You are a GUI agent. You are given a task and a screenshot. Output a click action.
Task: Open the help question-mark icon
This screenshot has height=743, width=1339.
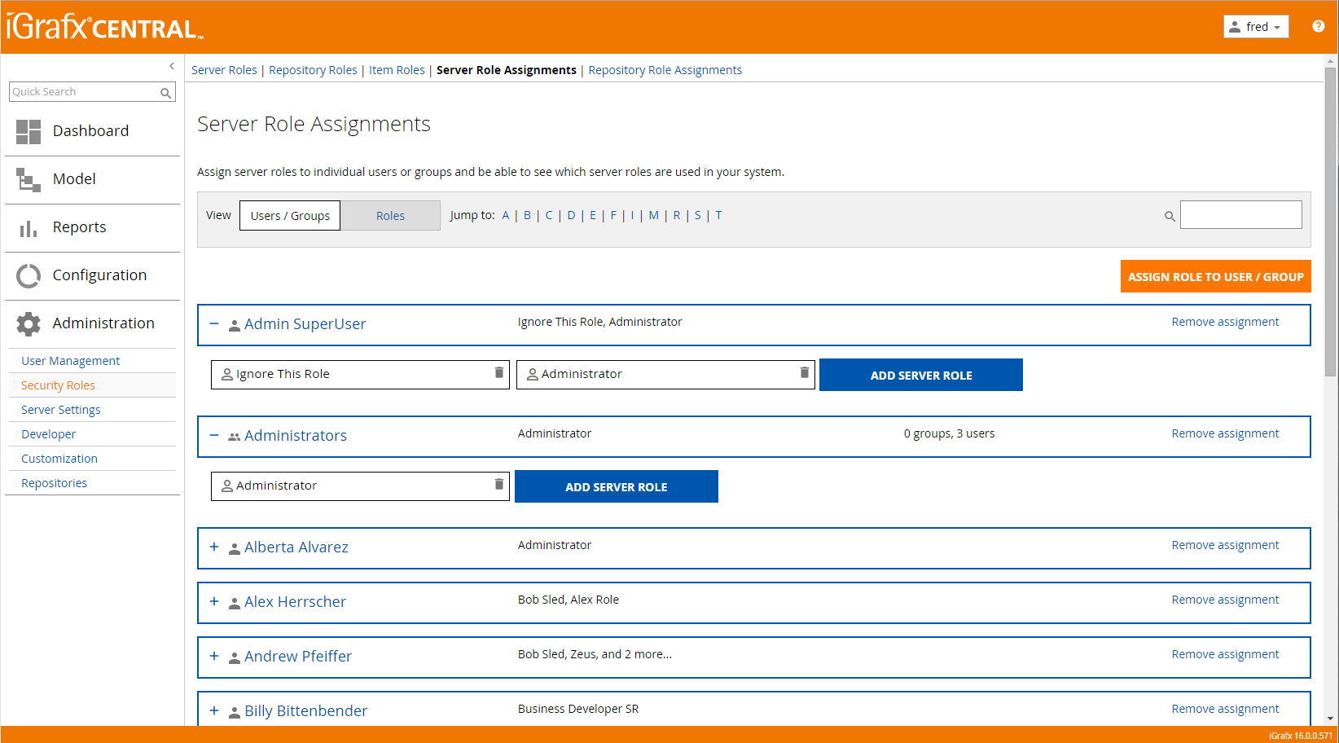tap(1319, 26)
